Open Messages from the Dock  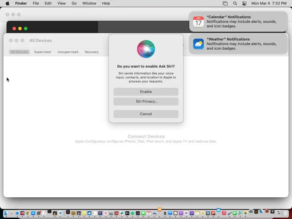point(143,213)
